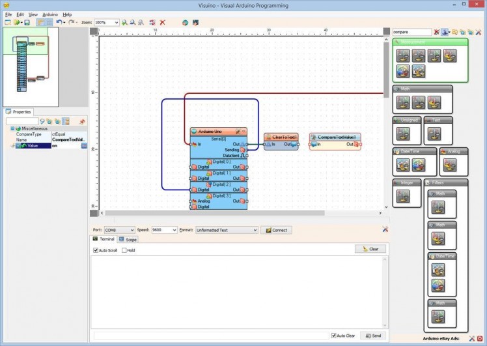Toggle the Auto Scroll checkbox

95,250
